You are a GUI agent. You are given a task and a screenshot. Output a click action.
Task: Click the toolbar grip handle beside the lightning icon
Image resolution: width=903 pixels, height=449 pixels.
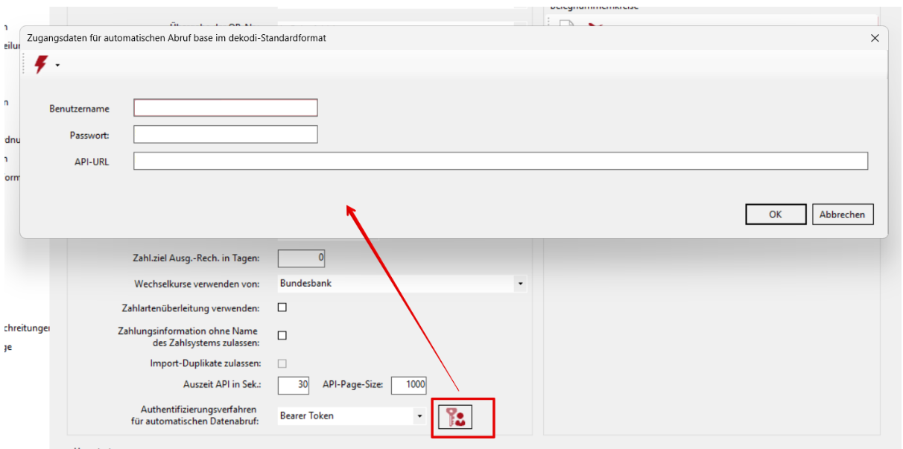point(25,66)
